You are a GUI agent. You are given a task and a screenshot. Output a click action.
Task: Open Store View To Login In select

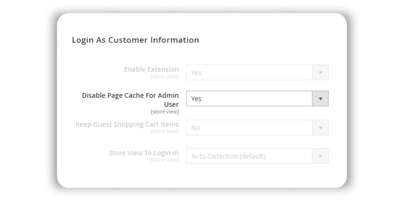tap(249, 156)
